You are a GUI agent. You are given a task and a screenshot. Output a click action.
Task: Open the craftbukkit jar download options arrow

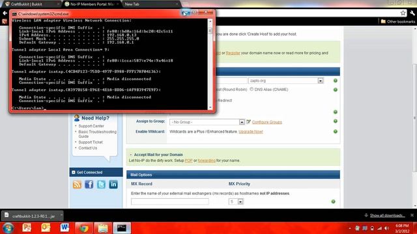(61, 215)
